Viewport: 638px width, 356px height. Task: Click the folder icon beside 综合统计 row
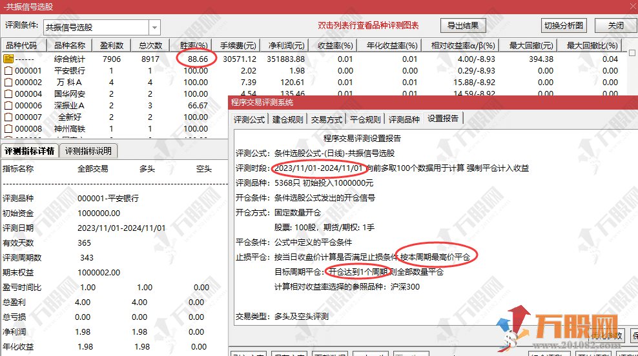tap(8, 59)
